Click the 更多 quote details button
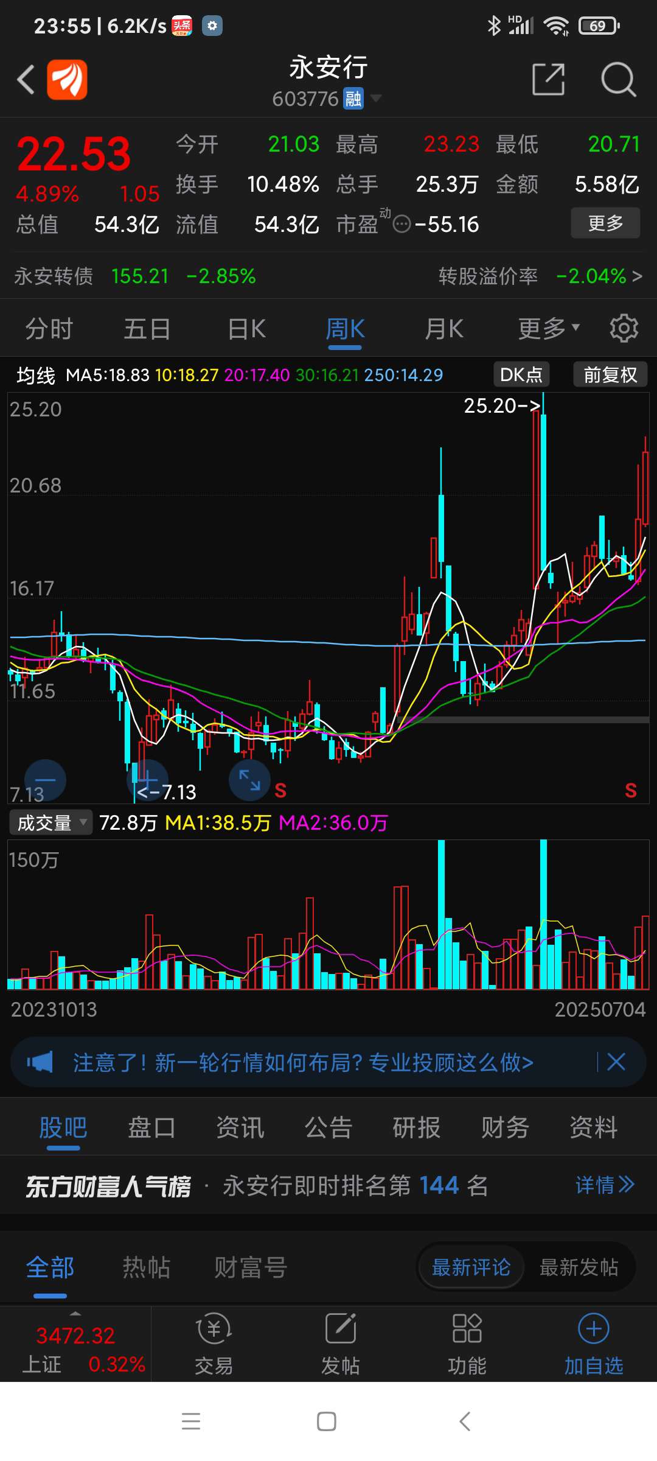Image resolution: width=657 pixels, height=1461 pixels. [x=605, y=223]
